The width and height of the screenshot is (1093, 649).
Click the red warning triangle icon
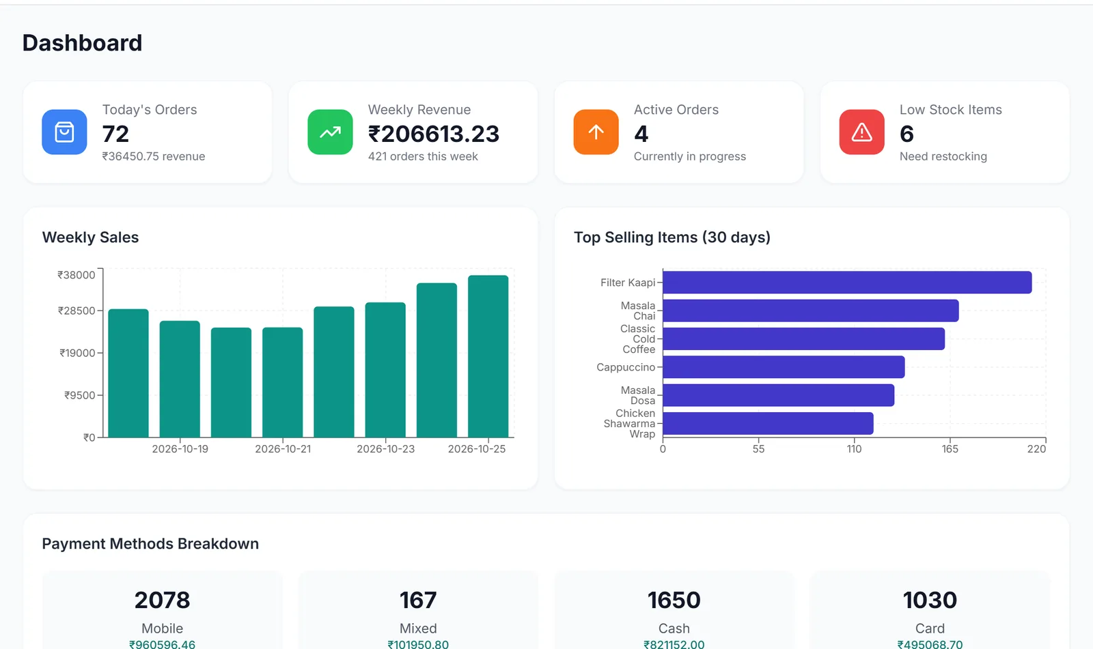(861, 132)
